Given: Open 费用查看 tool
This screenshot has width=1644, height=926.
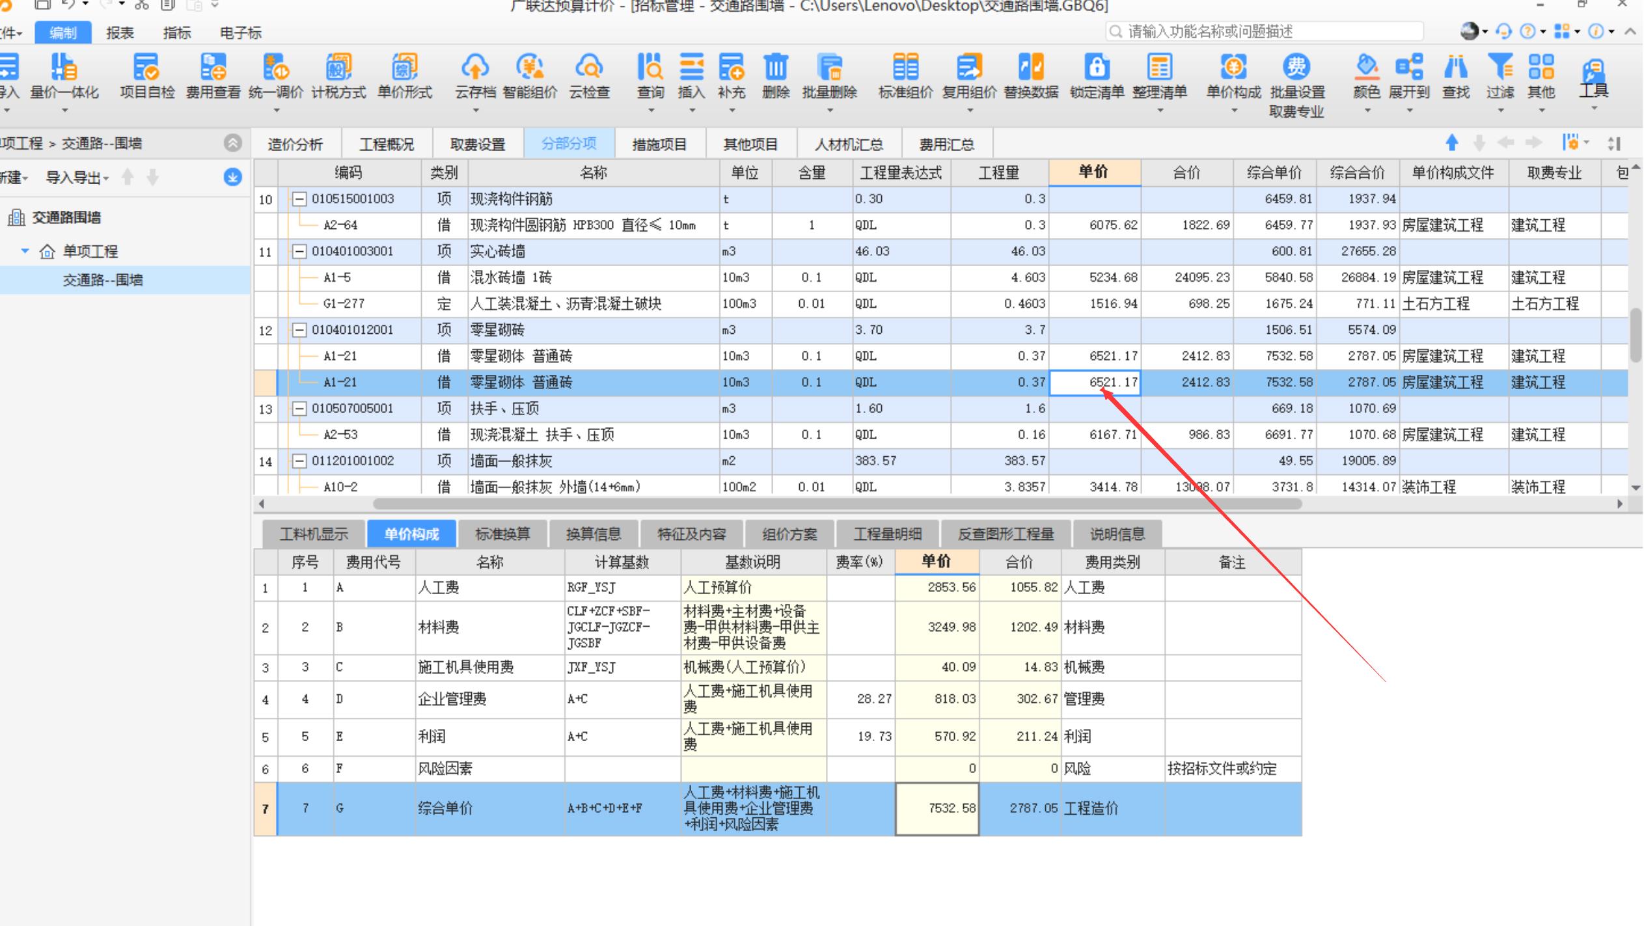Looking at the screenshot, I should [x=213, y=75].
